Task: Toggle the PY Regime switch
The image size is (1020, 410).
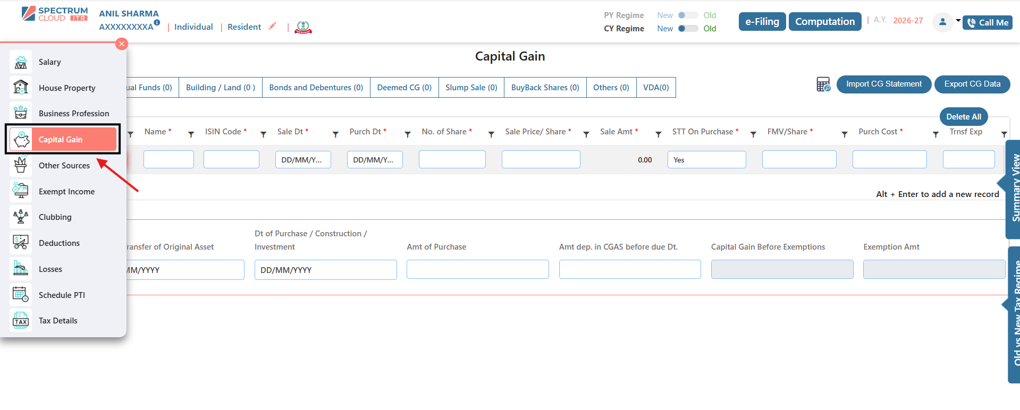Action: pos(688,15)
